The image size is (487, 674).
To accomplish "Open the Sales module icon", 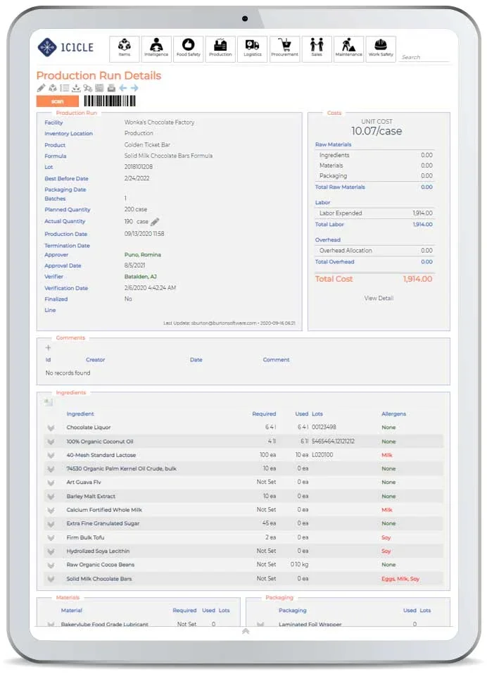I will coord(317,49).
